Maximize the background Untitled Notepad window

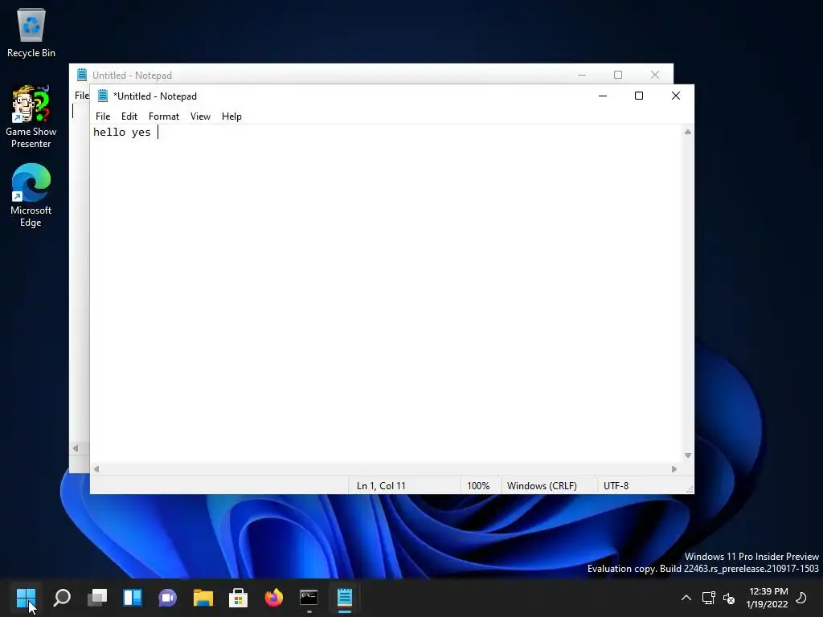(x=618, y=75)
